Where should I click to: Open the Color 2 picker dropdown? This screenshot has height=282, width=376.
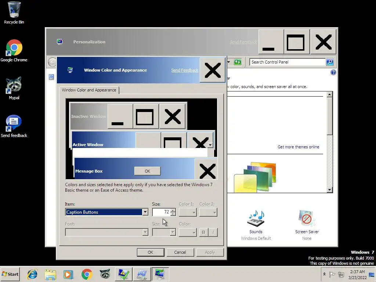coord(209,212)
